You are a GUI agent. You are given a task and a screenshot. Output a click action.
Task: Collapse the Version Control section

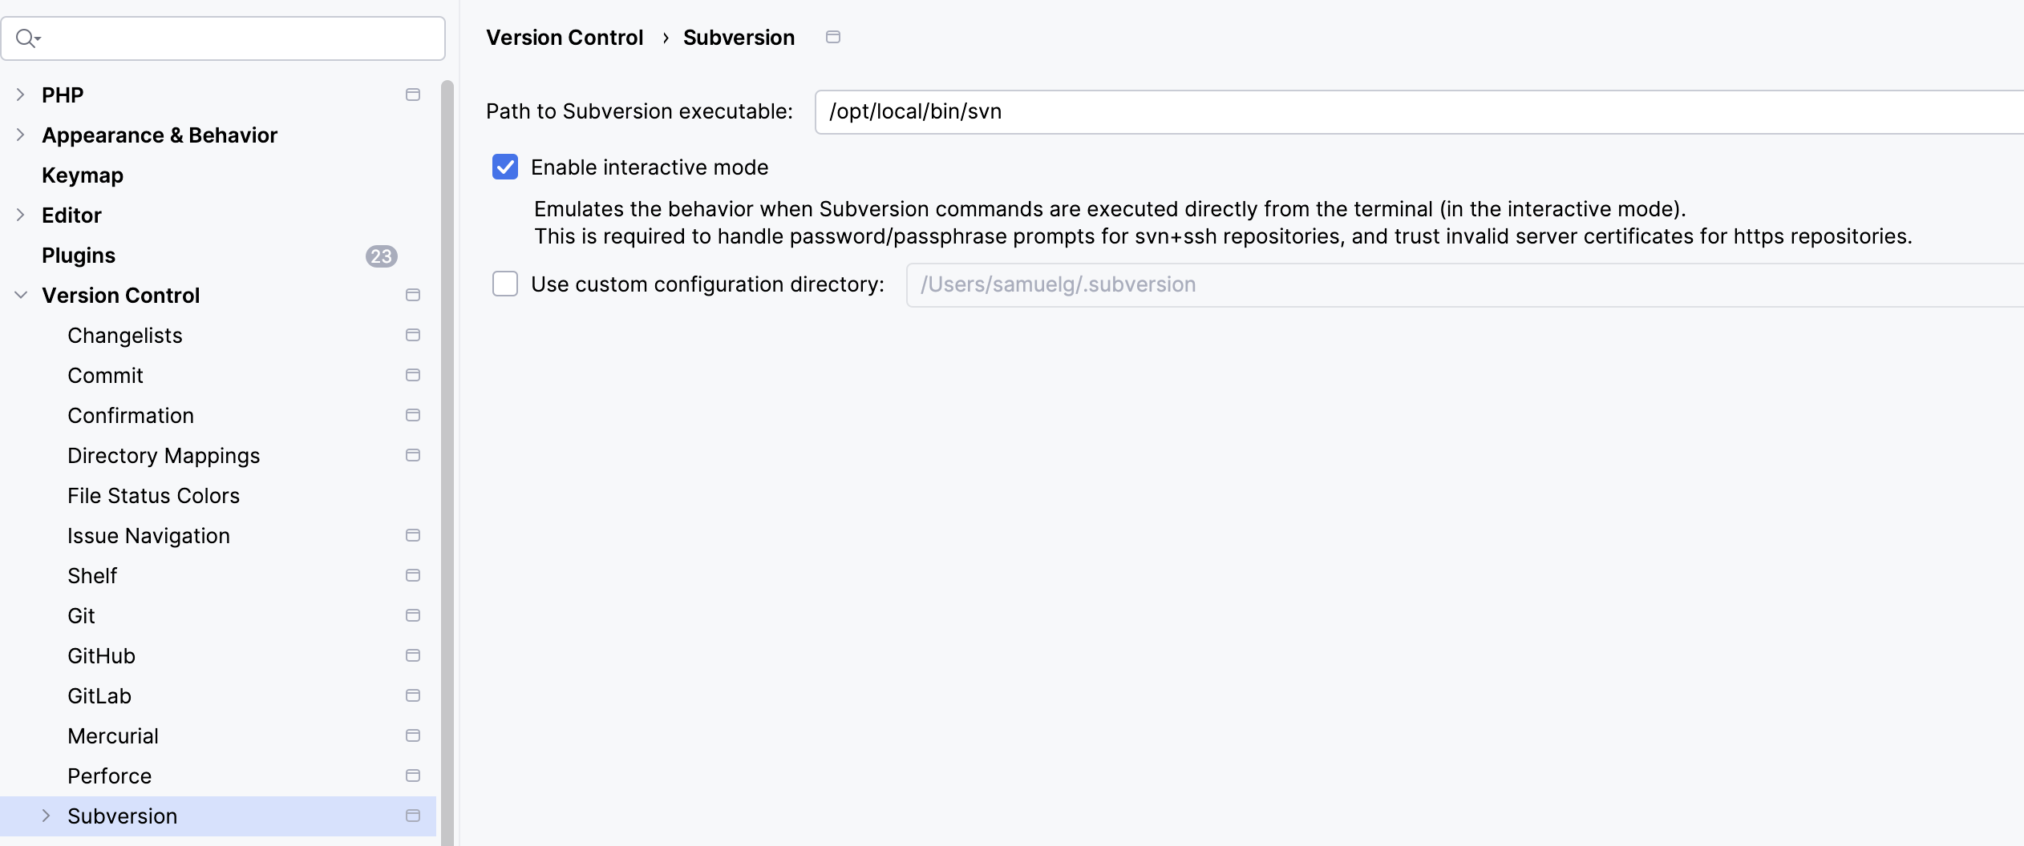(21, 295)
